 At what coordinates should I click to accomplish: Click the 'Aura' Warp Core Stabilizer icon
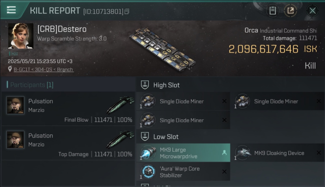148,172
